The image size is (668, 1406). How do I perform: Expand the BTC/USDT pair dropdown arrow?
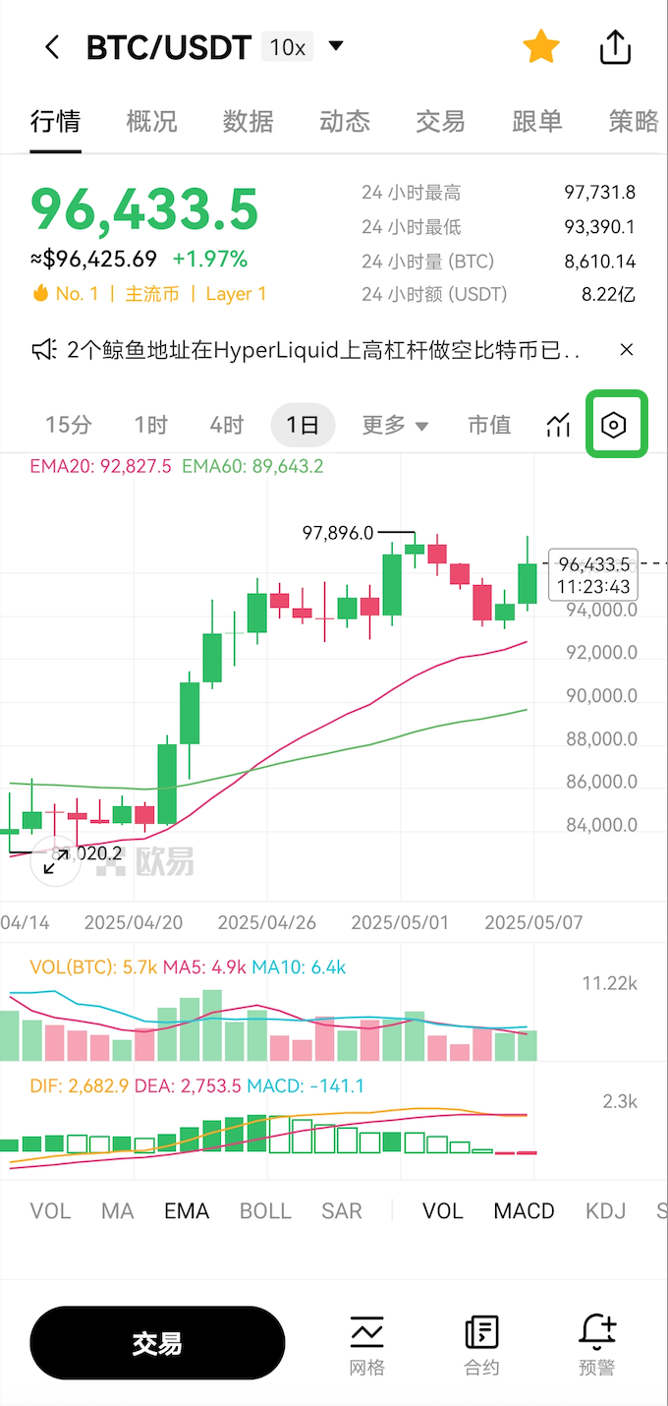click(336, 46)
